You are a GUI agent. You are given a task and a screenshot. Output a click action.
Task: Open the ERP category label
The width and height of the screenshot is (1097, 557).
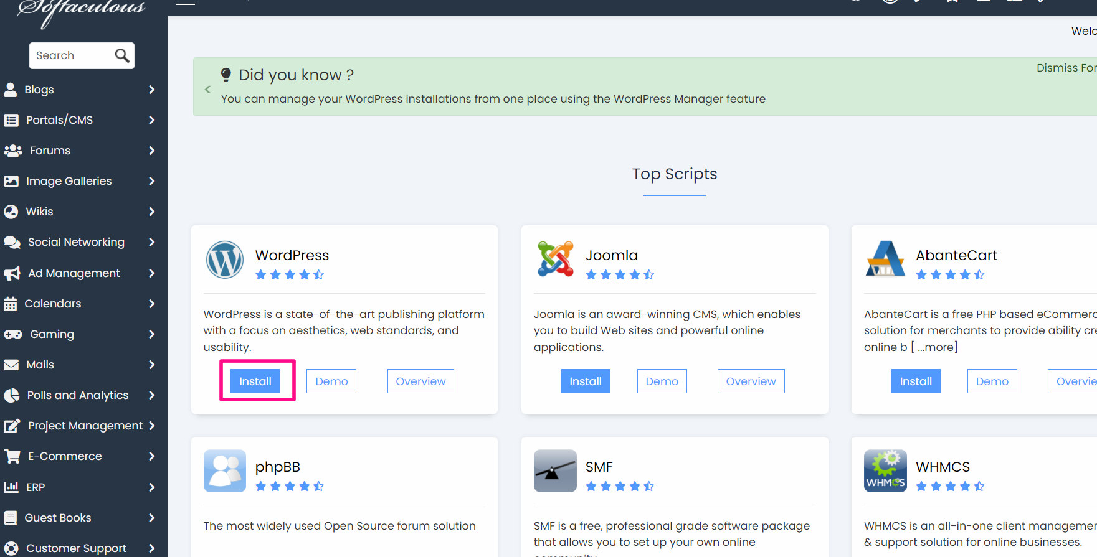coord(36,487)
